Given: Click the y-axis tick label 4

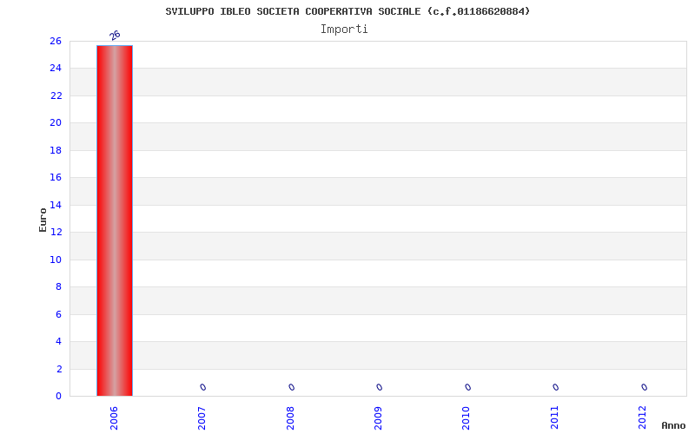Looking at the screenshot, I should click(58, 341).
